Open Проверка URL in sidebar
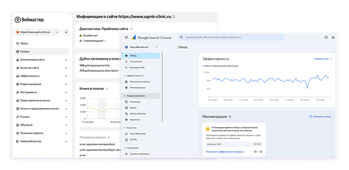The image size is (349, 170). click(141, 68)
